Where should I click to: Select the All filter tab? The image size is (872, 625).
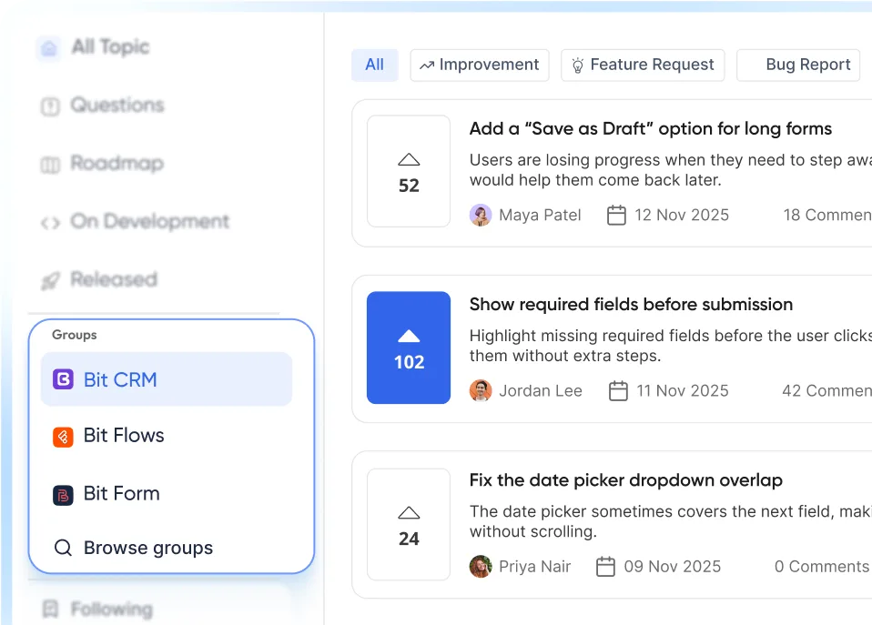374,66
